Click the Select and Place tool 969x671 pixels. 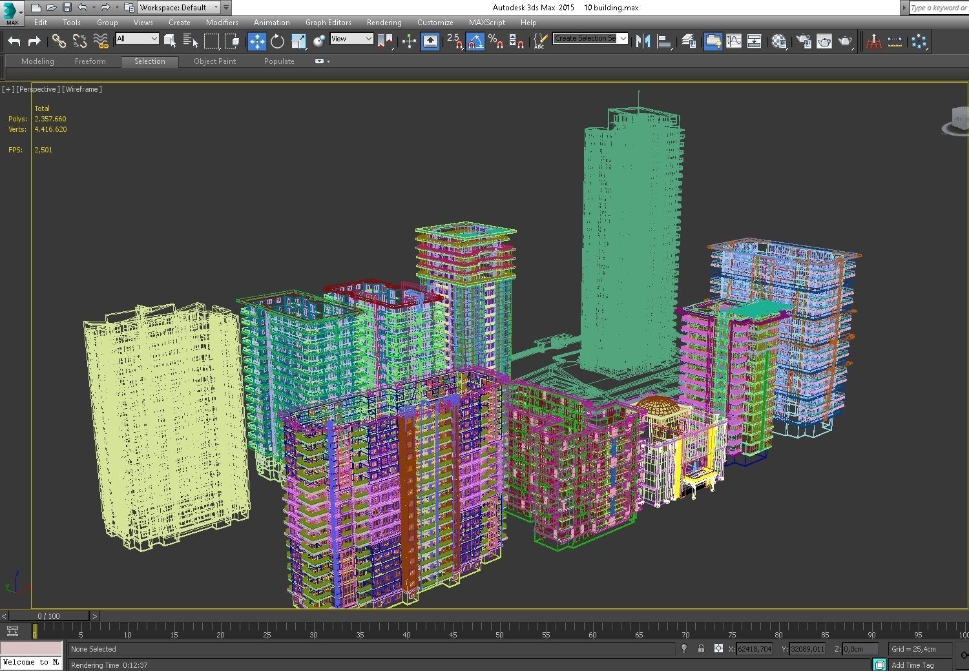(x=319, y=41)
